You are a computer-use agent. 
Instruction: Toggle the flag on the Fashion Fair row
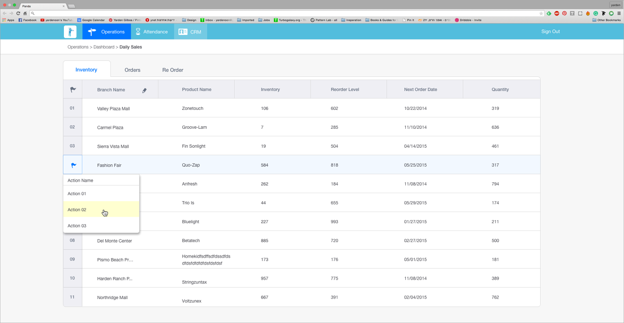click(72, 165)
